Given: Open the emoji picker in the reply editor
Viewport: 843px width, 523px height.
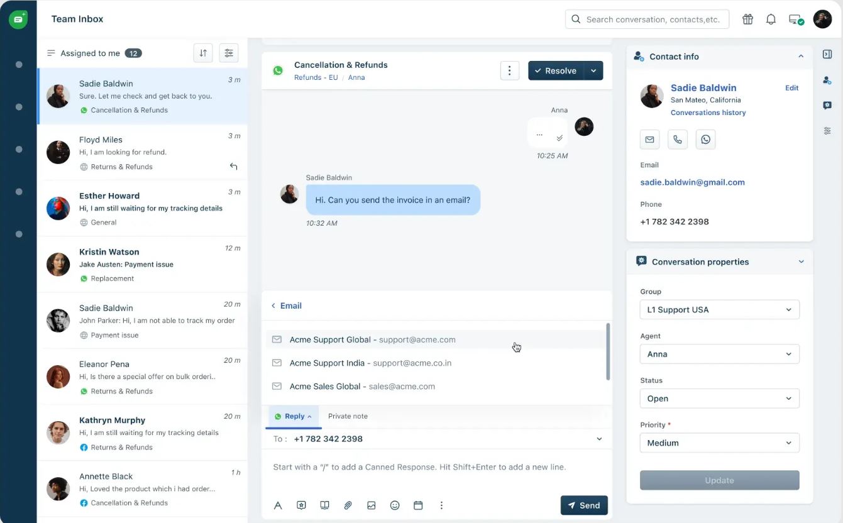Looking at the screenshot, I should pyautogui.click(x=395, y=505).
